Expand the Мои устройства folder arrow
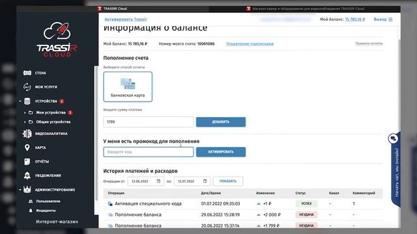This screenshot has height=234, width=417. click(25, 112)
